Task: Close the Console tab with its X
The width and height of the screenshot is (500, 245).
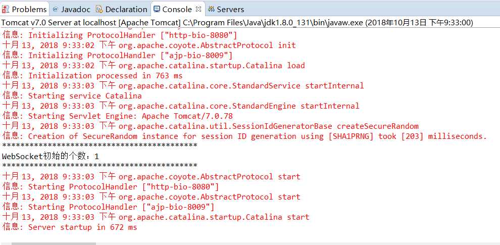Action: pos(198,9)
